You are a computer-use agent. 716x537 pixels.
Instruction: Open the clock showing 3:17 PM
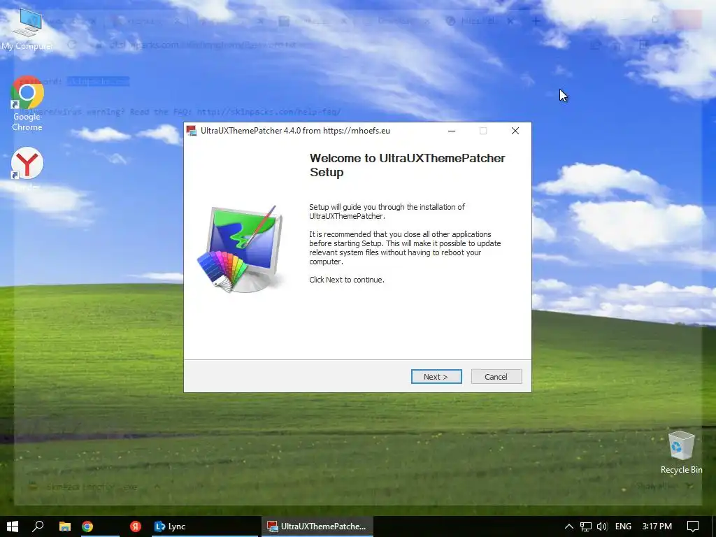coord(657,527)
